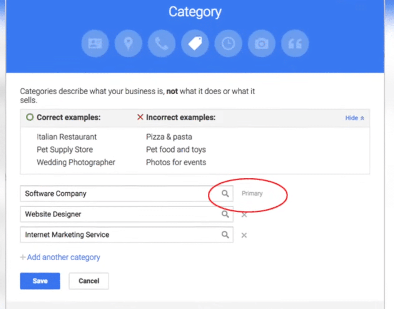The image size is (394, 309).
Task: Click the search icon beside Website Designer
Action: click(226, 214)
